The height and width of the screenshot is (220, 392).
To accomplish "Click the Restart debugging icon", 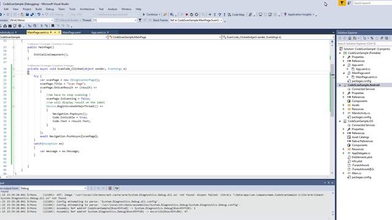I will tap(192, 15).
